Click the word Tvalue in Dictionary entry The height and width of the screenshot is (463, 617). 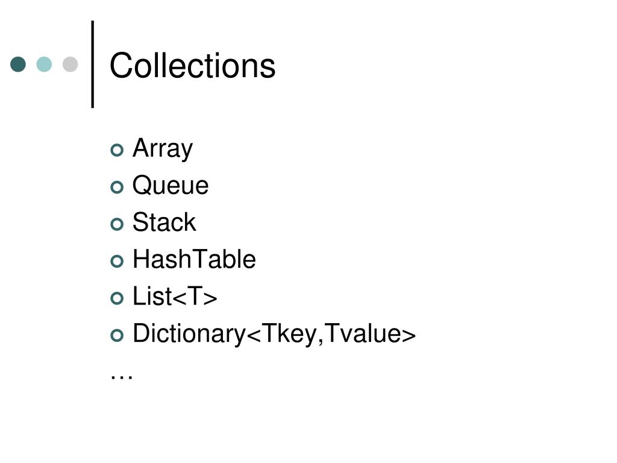coord(363,333)
